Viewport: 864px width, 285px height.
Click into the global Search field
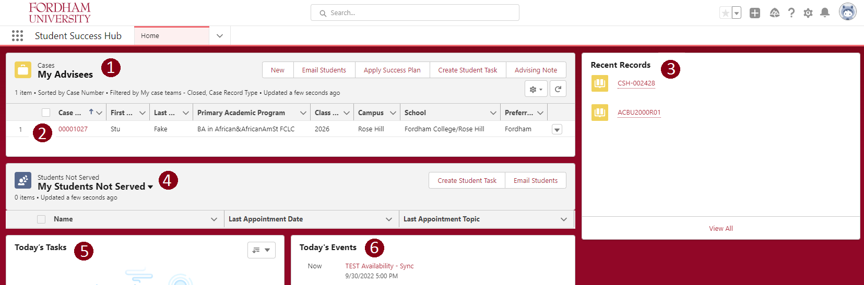point(415,13)
